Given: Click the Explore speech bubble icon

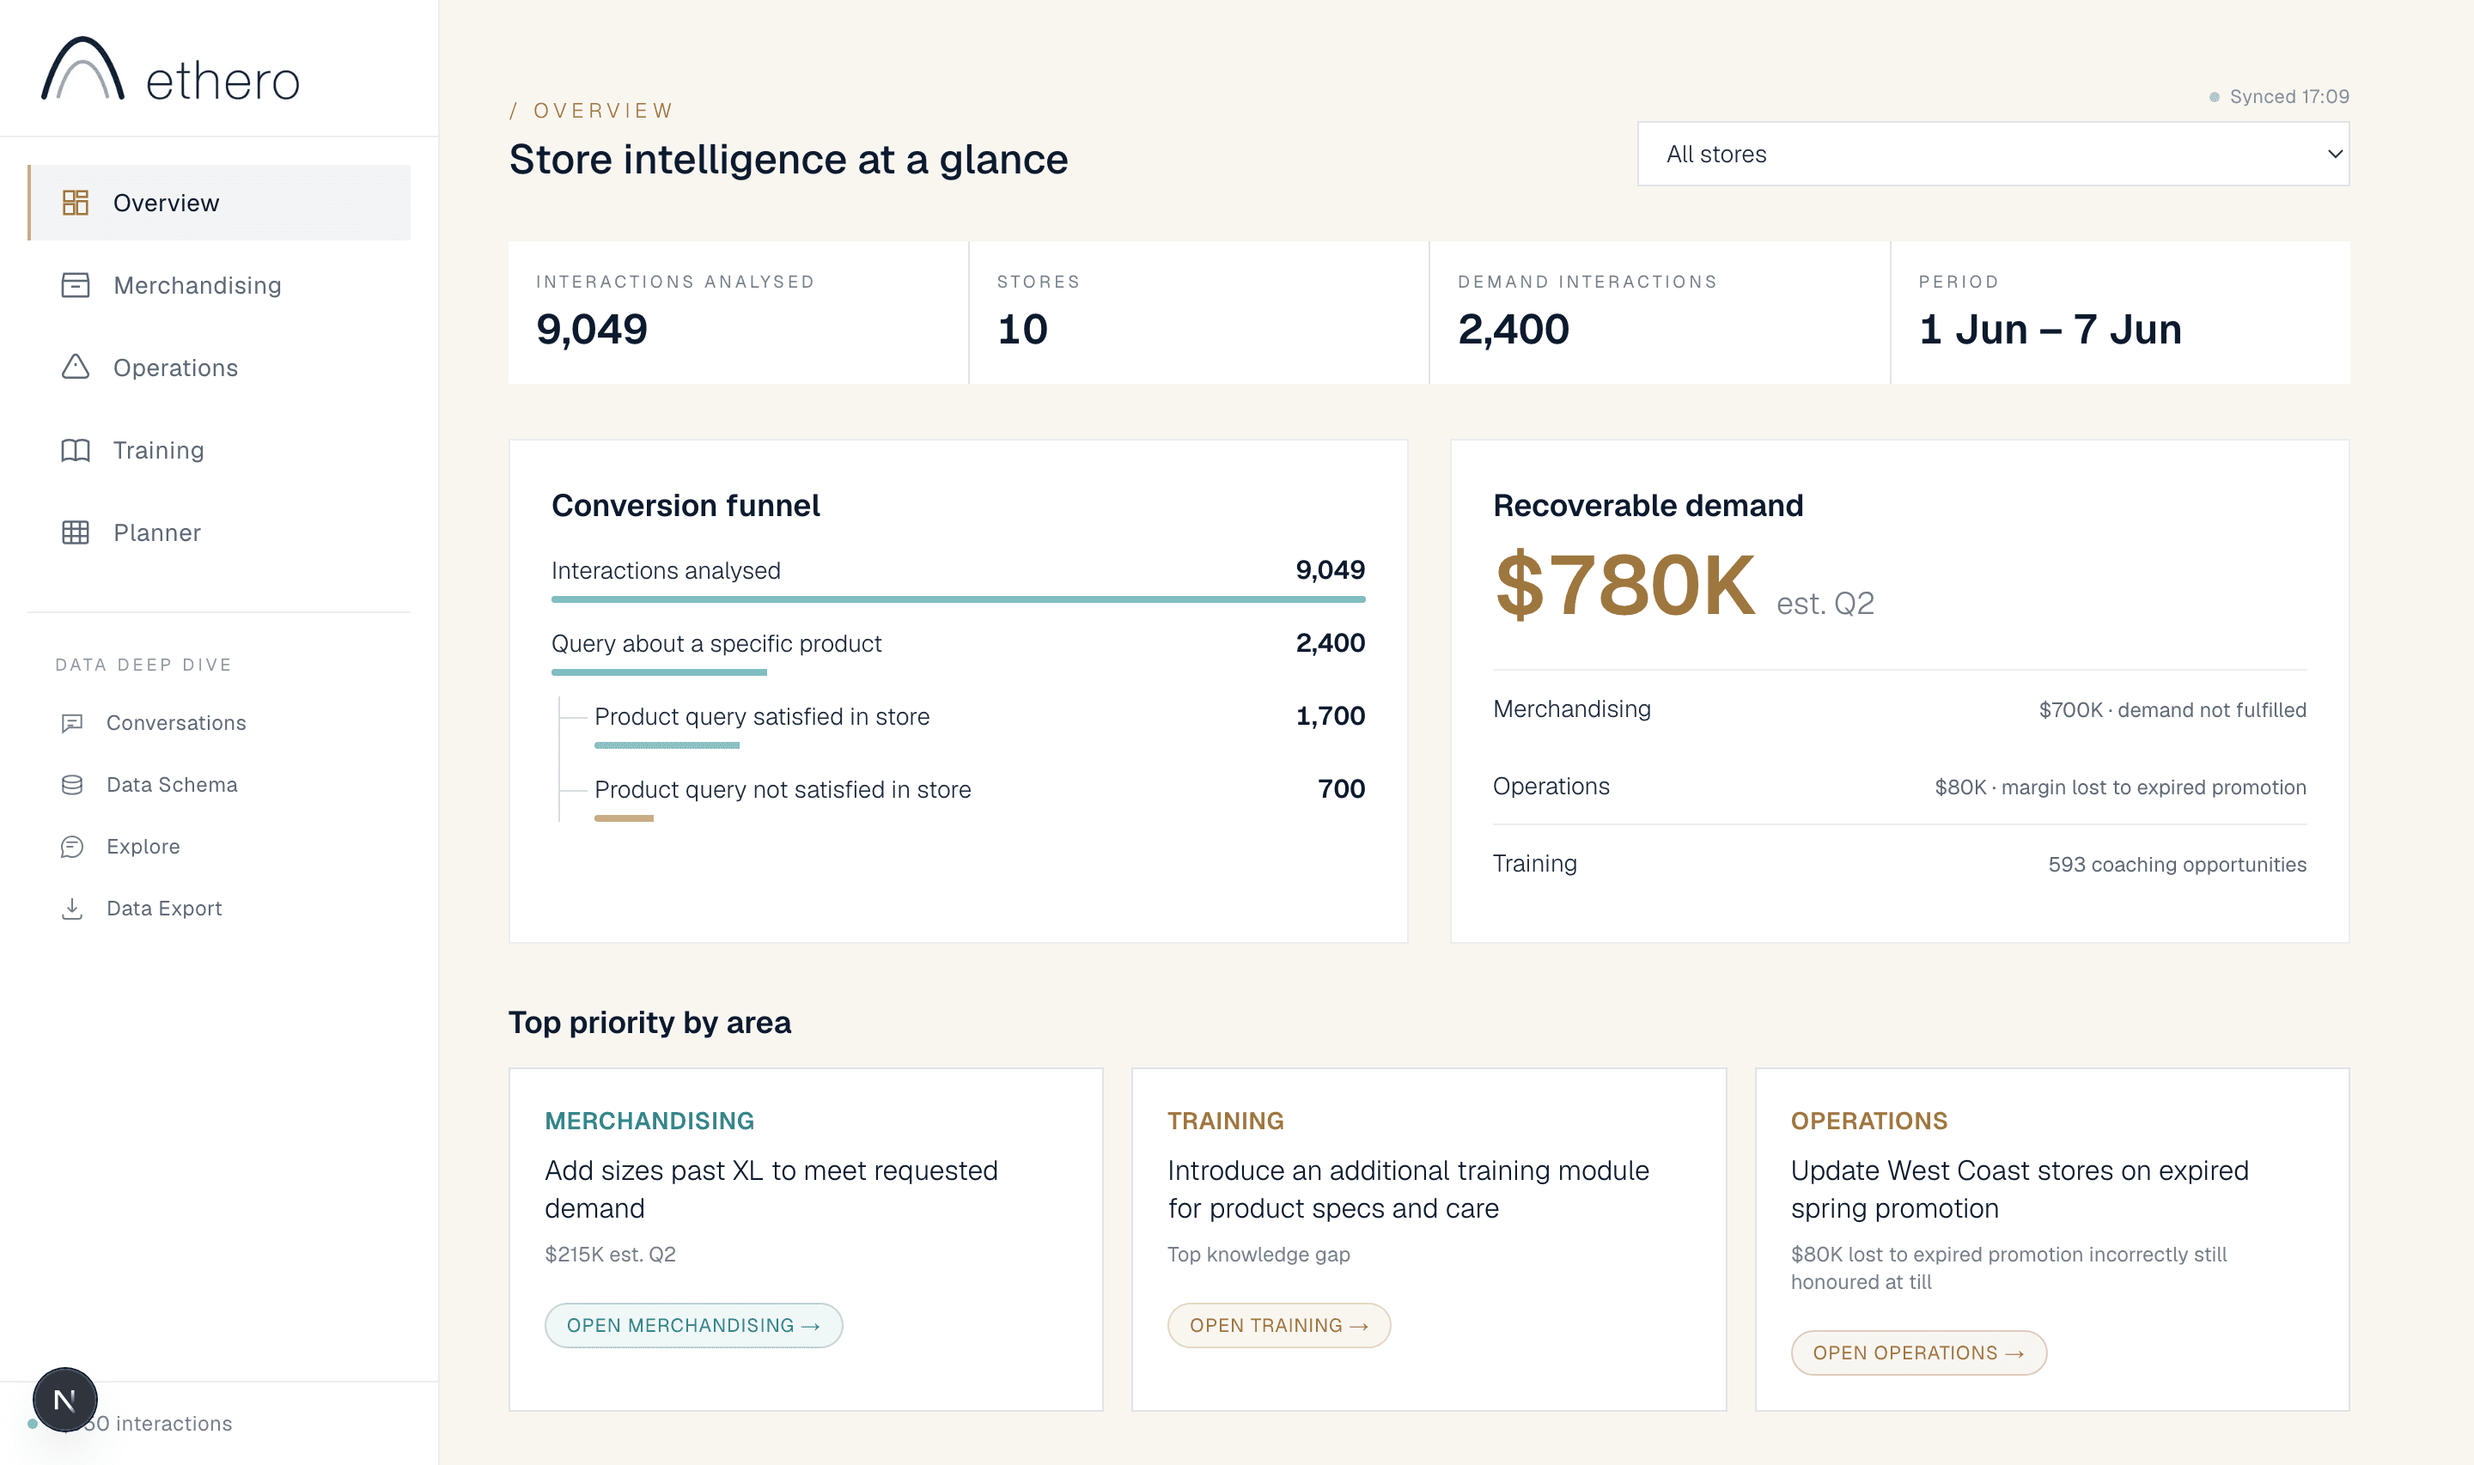Looking at the screenshot, I should pos(72,847).
